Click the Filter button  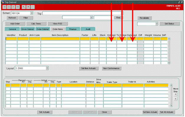pyautogui.click(x=26, y=18)
